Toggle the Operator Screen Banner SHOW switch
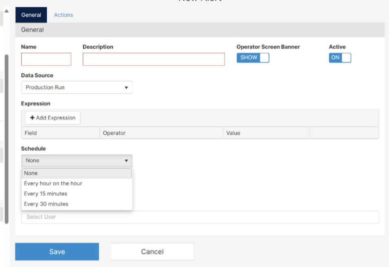The width and height of the screenshot is (389, 267). [253, 57]
